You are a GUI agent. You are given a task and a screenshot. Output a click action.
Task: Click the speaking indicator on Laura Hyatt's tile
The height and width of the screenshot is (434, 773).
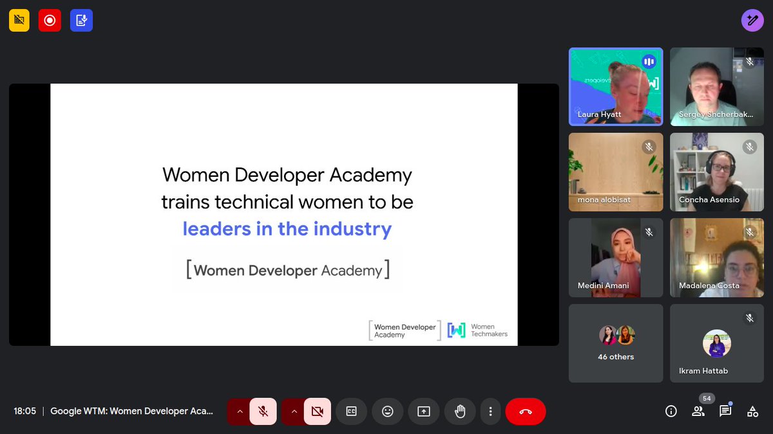649,62
